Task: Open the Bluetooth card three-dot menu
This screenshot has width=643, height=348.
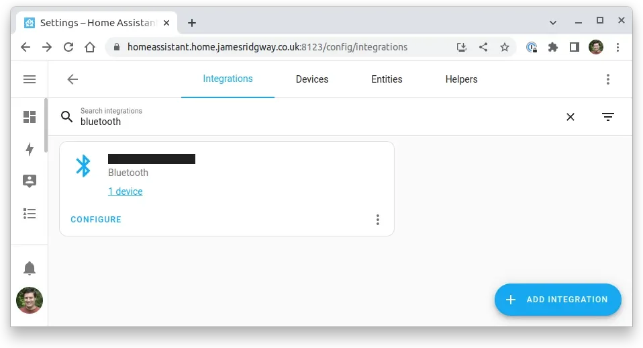Action: (x=378, y=220)
